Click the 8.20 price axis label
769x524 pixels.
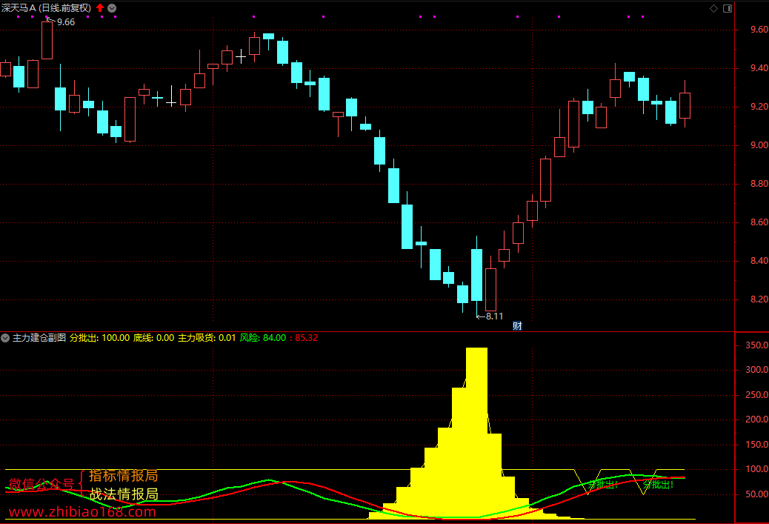click(x=759, y=299)
